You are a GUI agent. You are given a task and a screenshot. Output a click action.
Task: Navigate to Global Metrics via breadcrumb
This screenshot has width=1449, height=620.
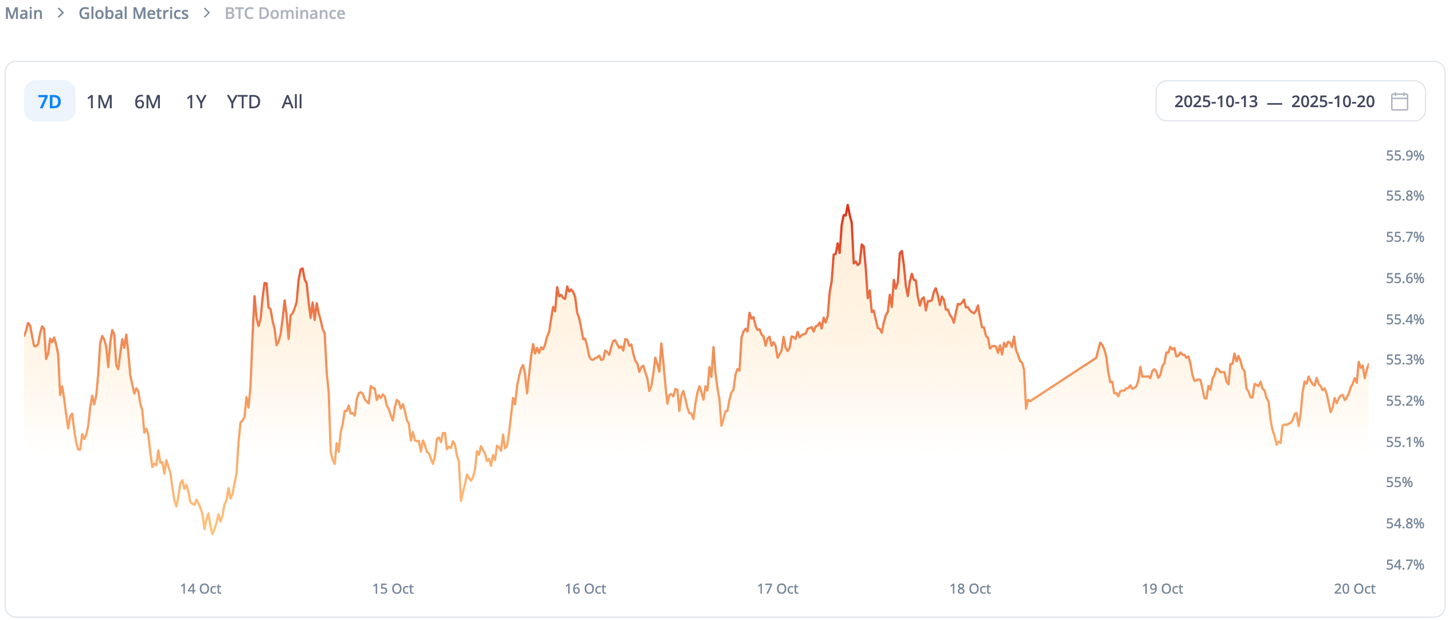coord(134,13)
